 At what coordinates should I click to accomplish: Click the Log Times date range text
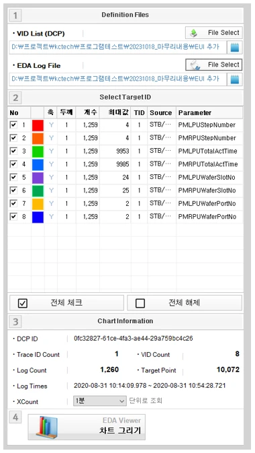pos(150,386)
